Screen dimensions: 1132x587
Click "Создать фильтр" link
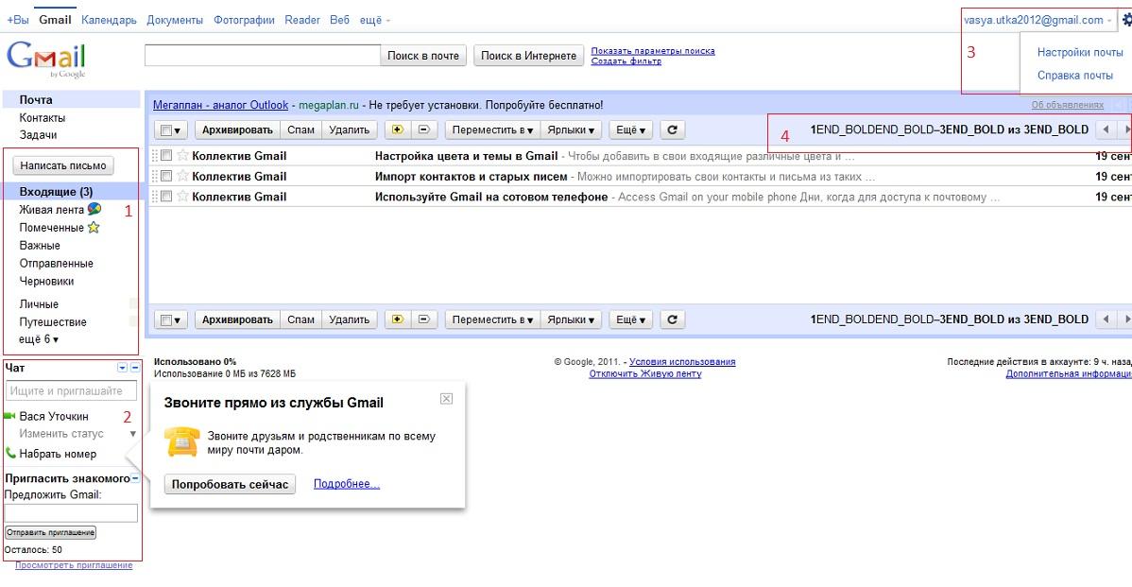click(x=626, y=60)
